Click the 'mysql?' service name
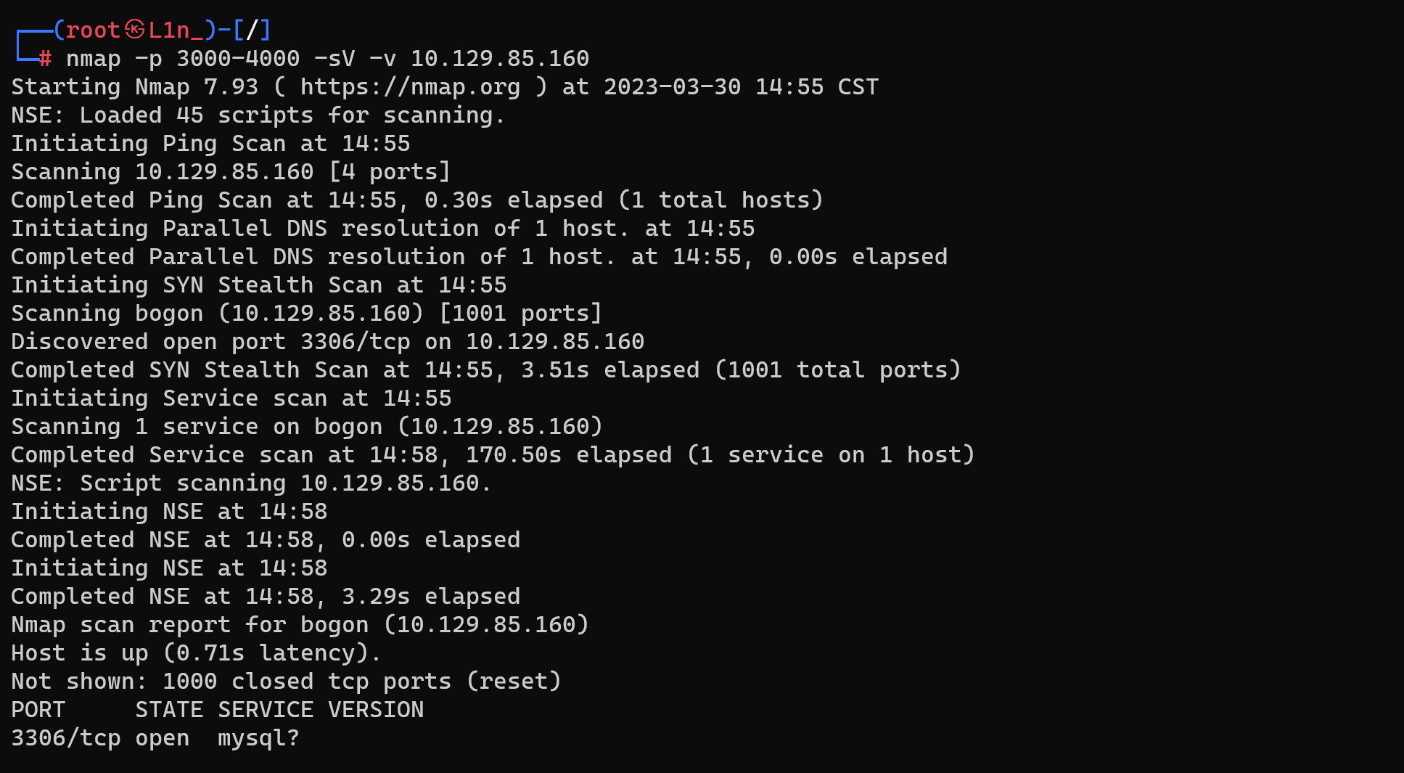The image size is (1404, 773). click(258, 738)
